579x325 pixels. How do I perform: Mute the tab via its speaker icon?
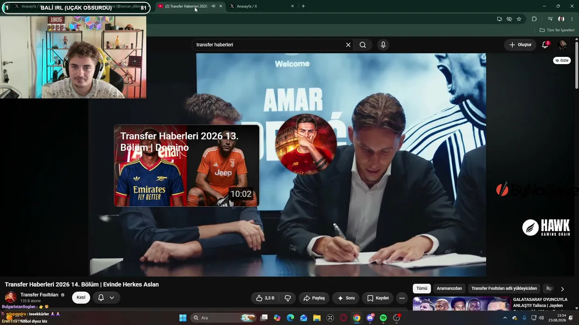pyautogui.click(x=214, y=6)
